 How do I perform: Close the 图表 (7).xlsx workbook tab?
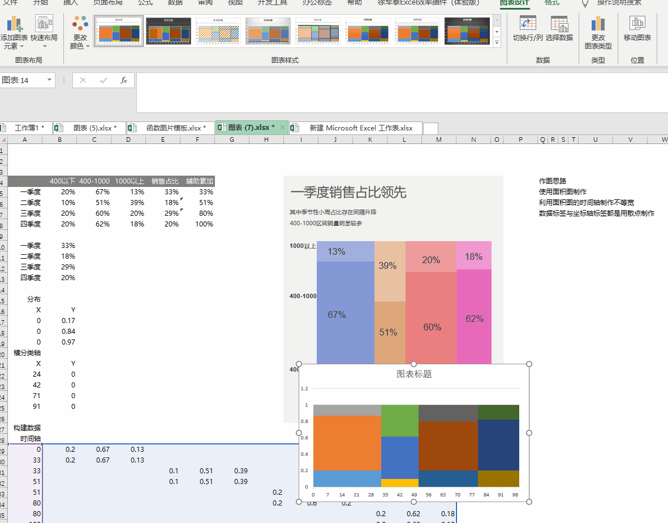(282, 127)
